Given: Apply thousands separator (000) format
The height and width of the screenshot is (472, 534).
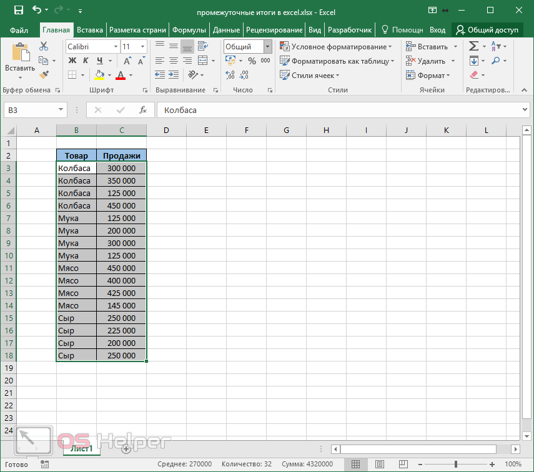Looking at the screenshot, I should click(265, 61).
